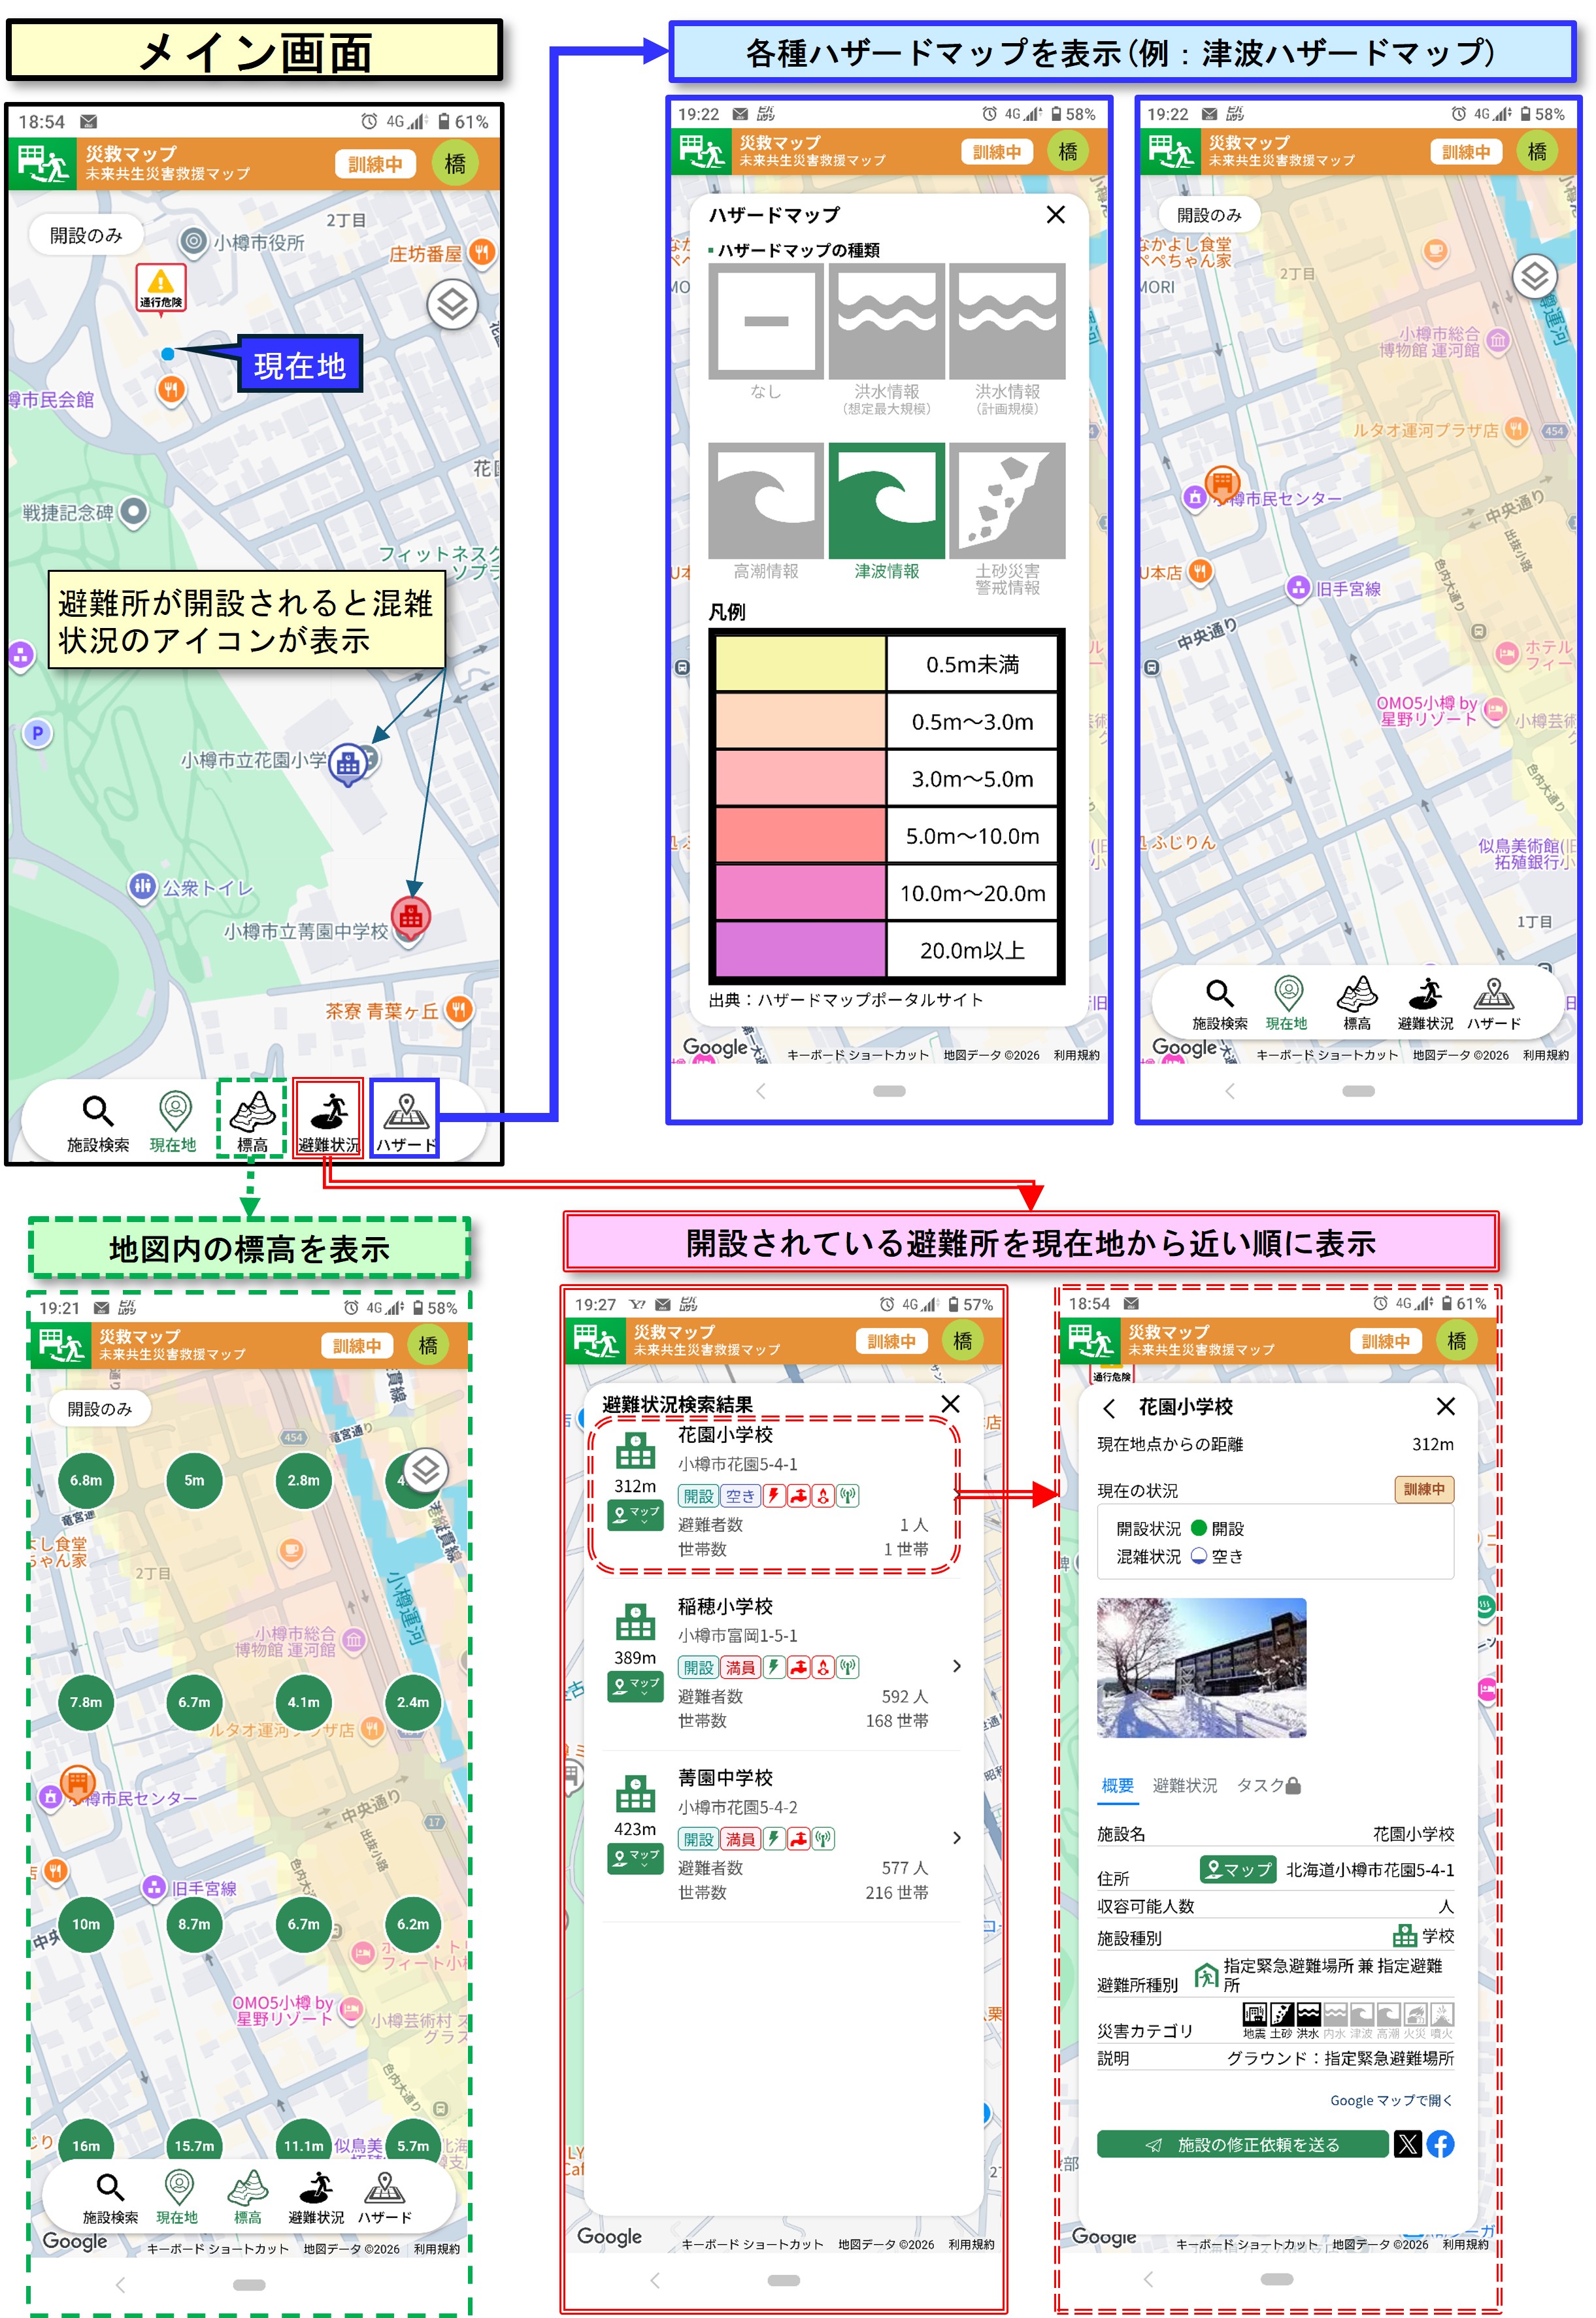Screen dimensions: 1596x2318
Task: Tap the 標高 mountain icon on the main screen
Action: [252, 1111]
